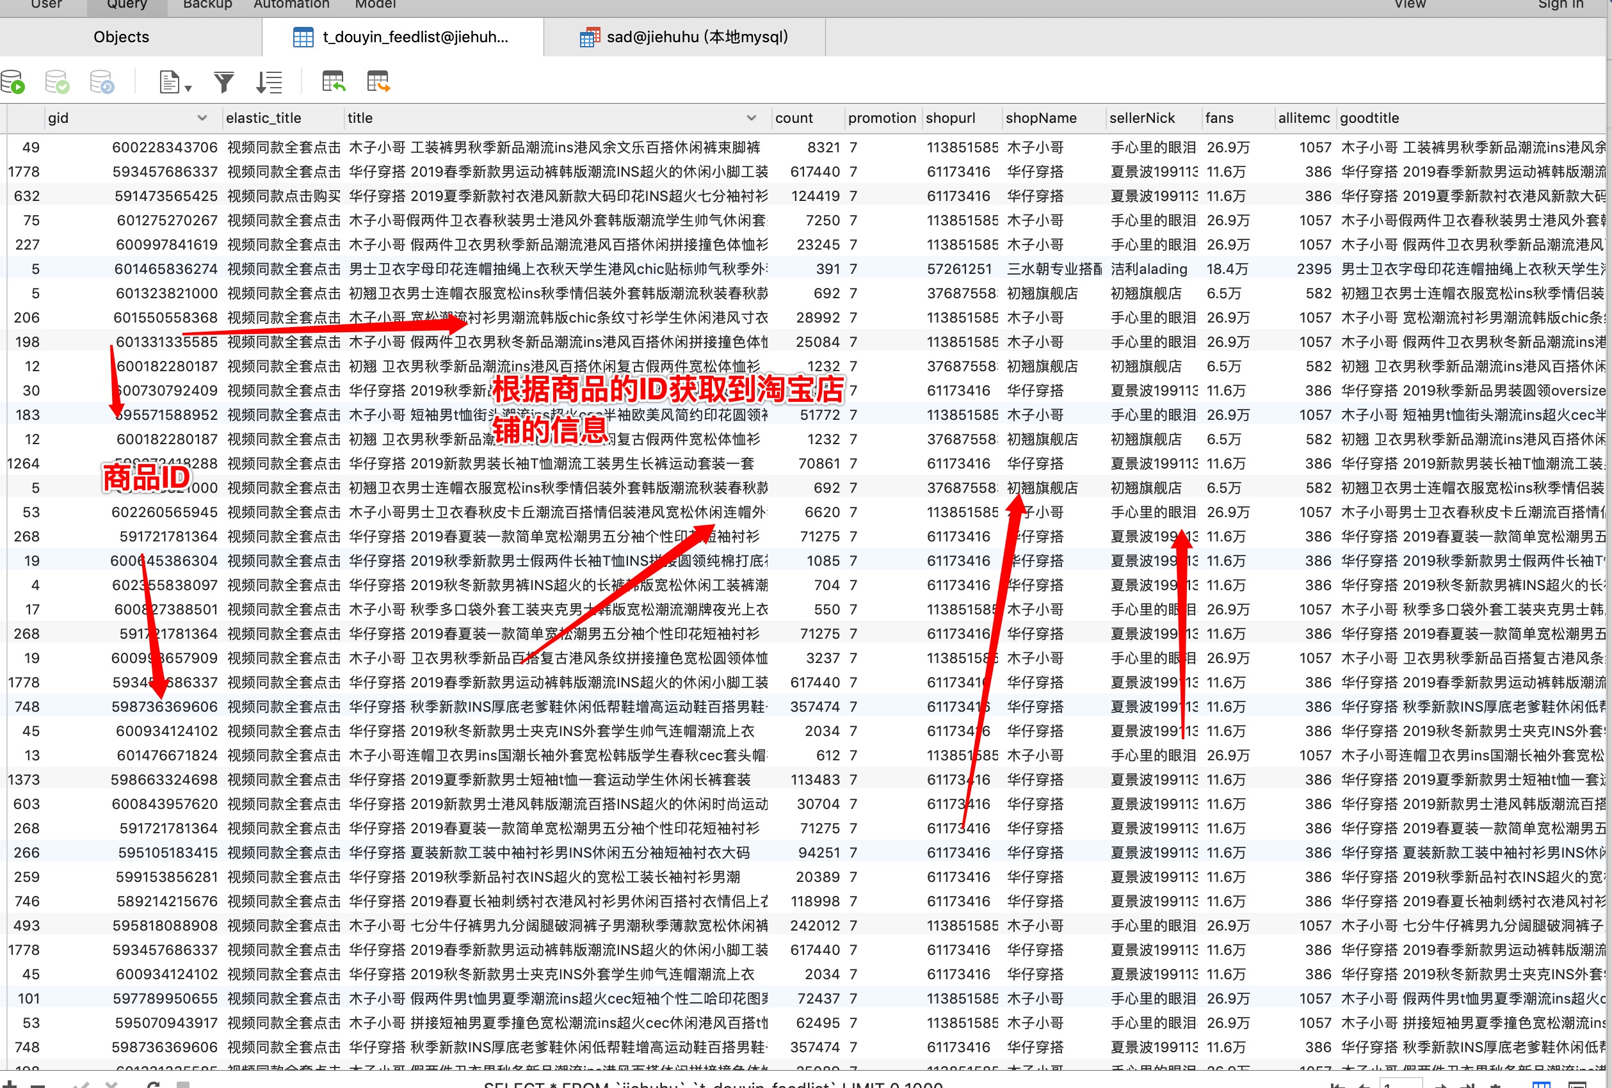
Task: Click the Filter funnel icon
Action: (x=223, y=82)
